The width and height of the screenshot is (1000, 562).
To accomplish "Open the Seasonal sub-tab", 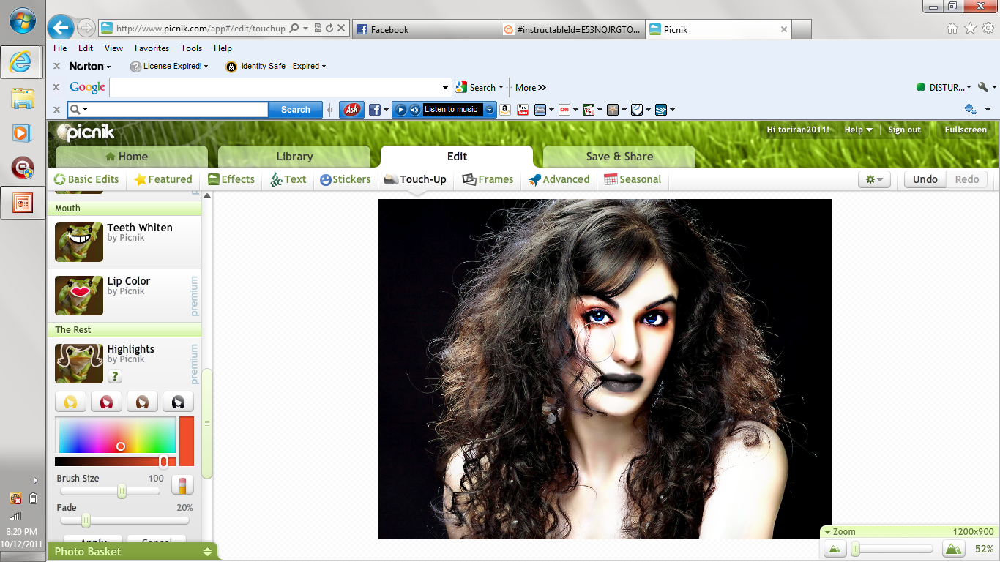I will point(633,179).
